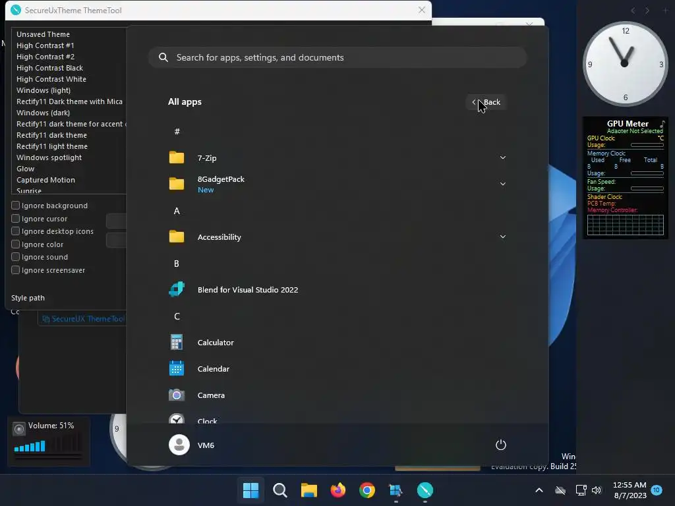Enable Ignore background checkbox
The height and width of the screenshot is (506, 675).
click(16, 206)
